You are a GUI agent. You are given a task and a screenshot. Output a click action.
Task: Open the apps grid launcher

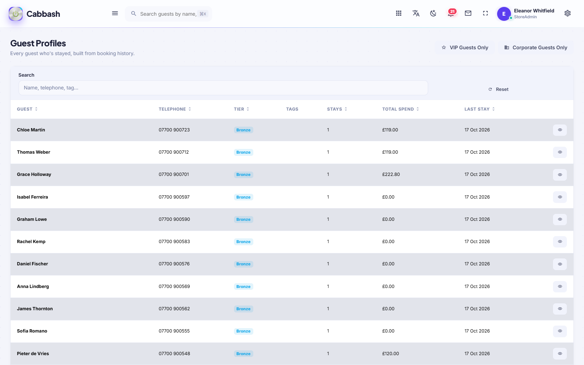(x=399, y=14)
